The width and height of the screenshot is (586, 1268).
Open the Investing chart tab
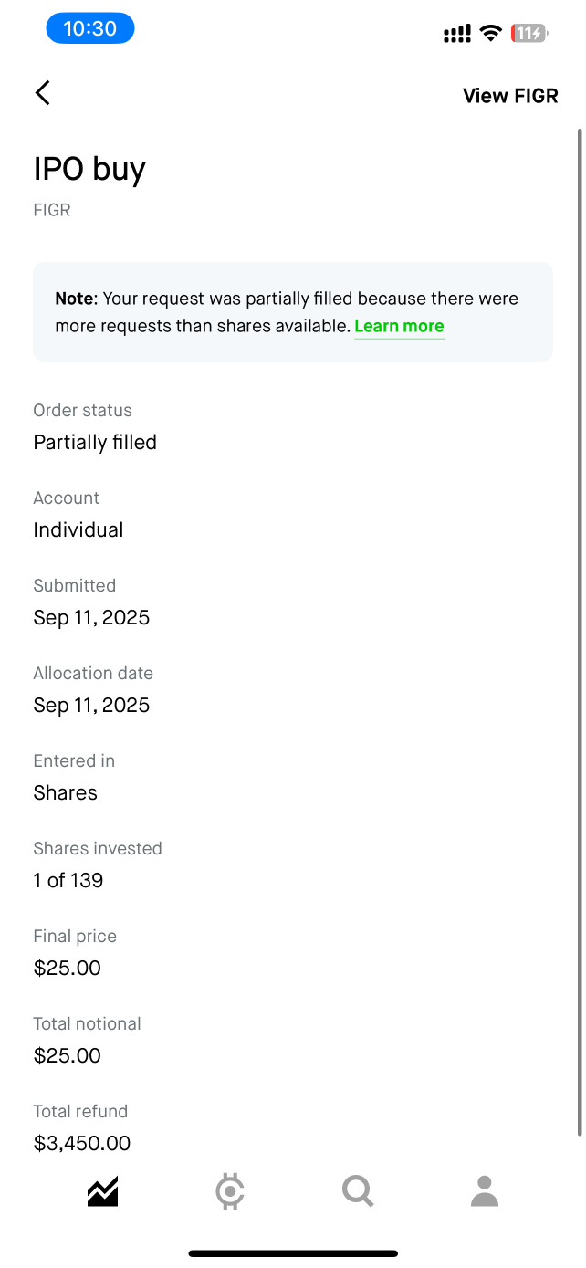tap(103, 1191)
